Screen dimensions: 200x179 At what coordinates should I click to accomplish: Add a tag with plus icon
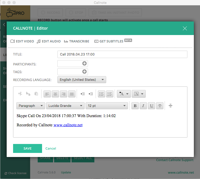84,72
